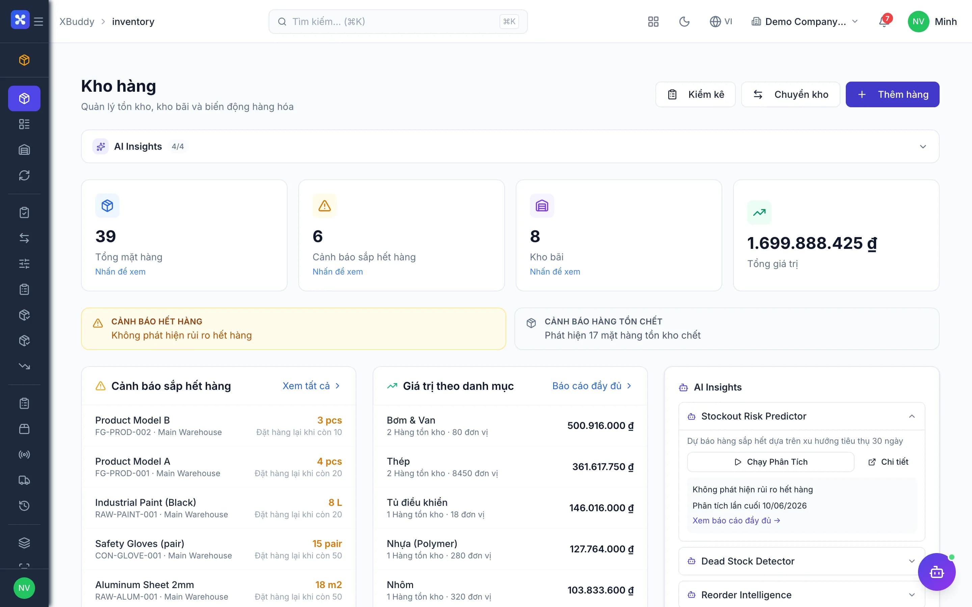Screen dimensions: 972x607
Task: Expand the Dead Stock Detector section
Action: pos(912,561)
